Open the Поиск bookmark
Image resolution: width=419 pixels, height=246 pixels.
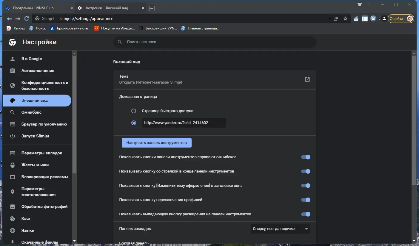(37, 28)
